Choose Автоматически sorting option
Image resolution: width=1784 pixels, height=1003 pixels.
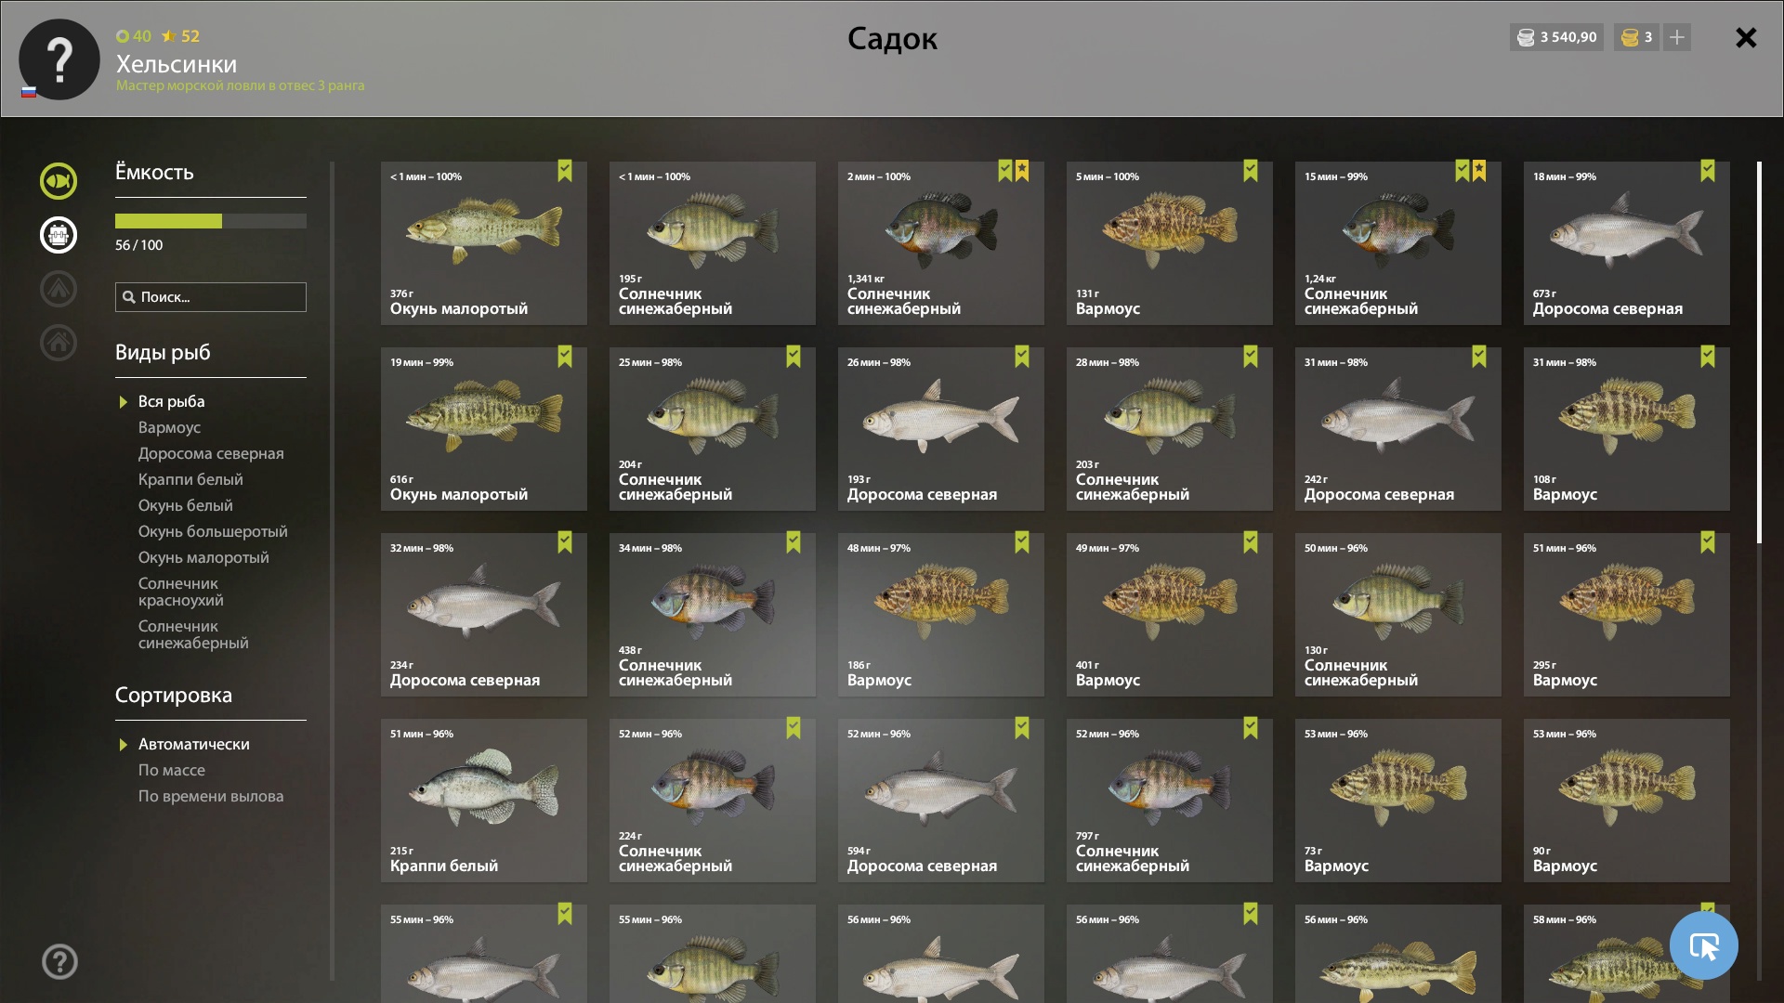194,744
